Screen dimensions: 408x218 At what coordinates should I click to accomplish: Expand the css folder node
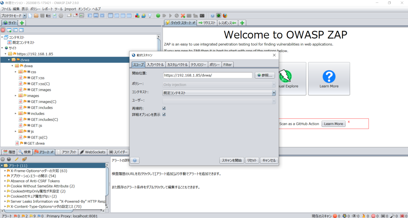point(16,72)
